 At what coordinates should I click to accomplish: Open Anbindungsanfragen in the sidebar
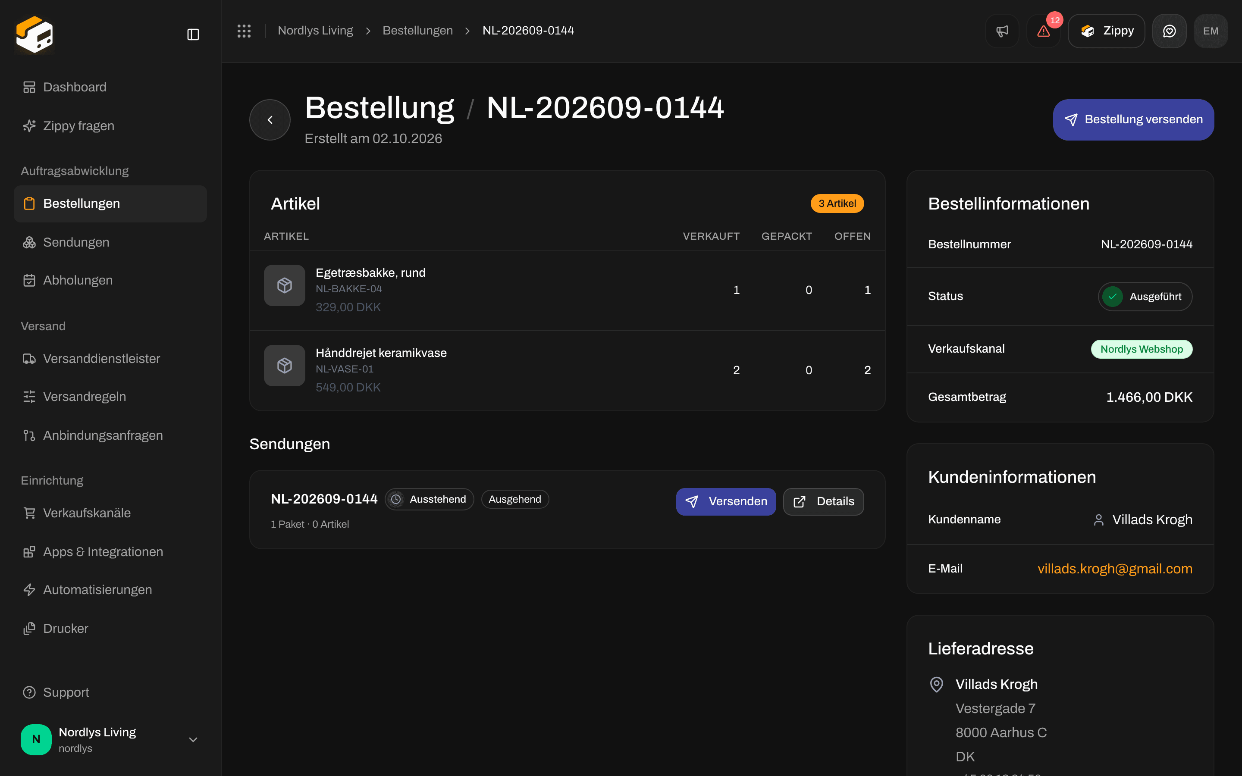(x=110, y=435)
